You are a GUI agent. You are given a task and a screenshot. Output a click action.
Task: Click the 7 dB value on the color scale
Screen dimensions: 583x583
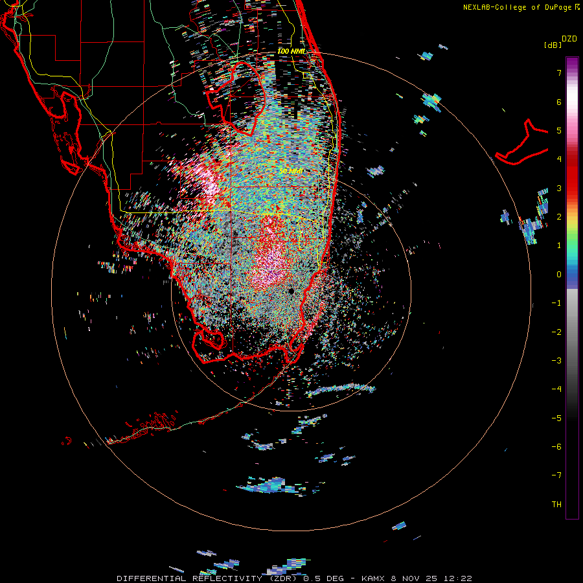pyautogui.click(x=559, y=73)
